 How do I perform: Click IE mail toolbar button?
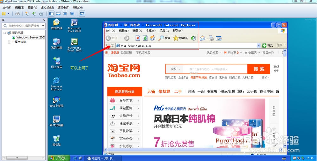point(202,38)
